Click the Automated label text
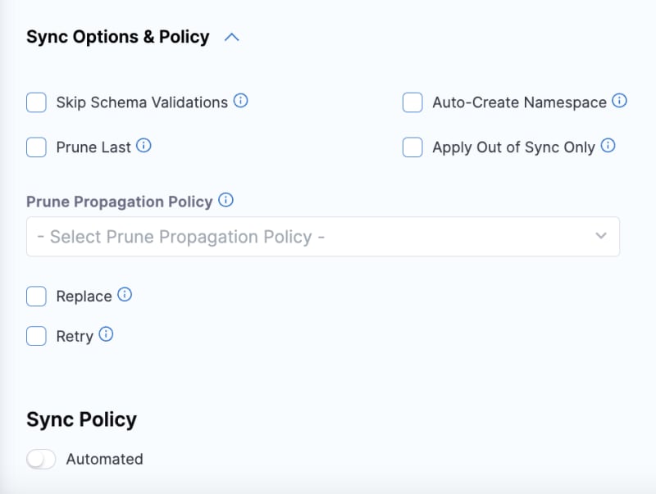This screenshot has width=656, height=494. [104, 459]
